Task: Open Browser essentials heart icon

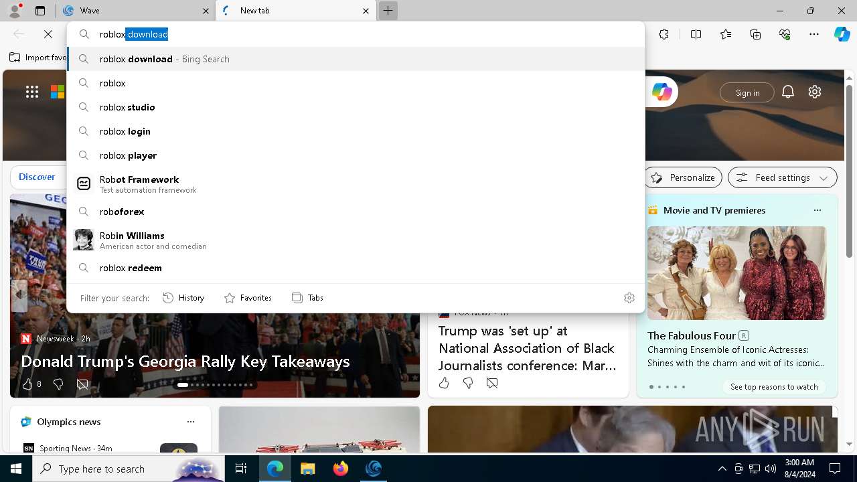Action: [x=785, y=34]
